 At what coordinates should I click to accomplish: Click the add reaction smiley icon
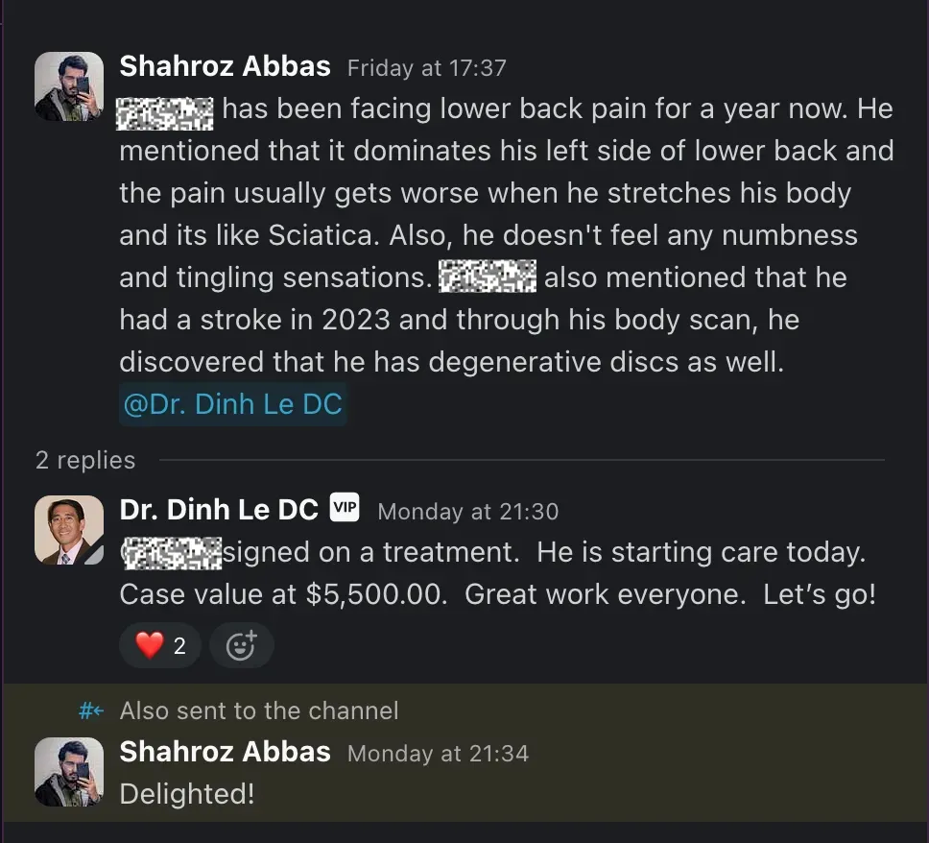tap(241, 646)
